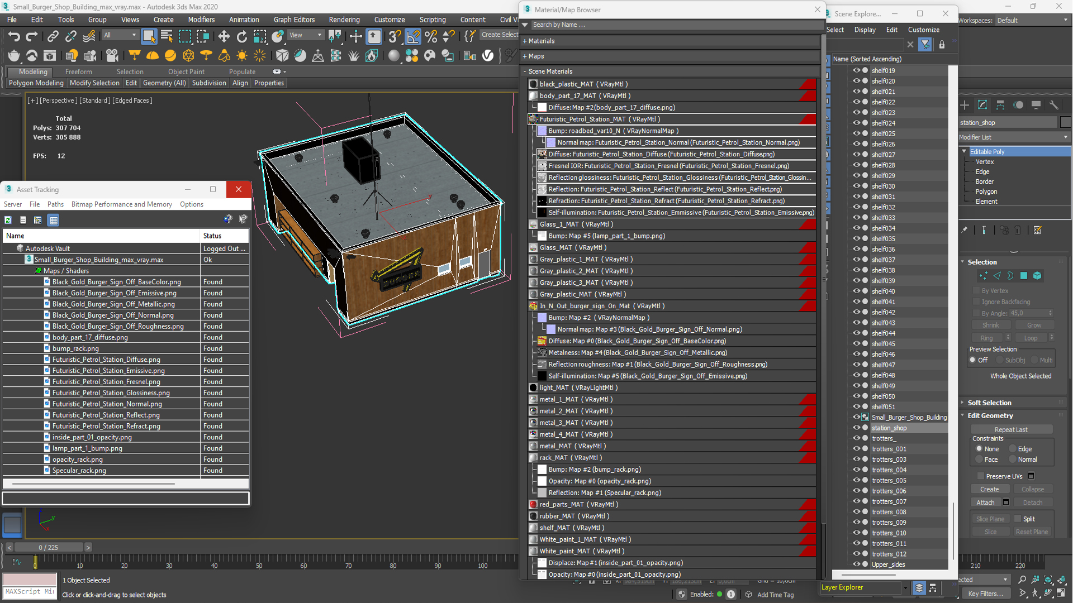Open the Create command panel tab
The width and height of the screenshot is (1073, 603).
[965, 105]
